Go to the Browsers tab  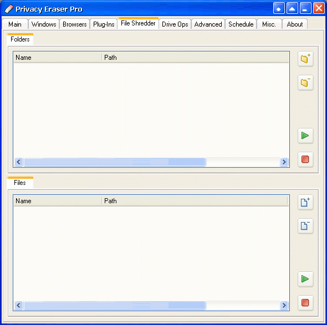click(75, 24)
